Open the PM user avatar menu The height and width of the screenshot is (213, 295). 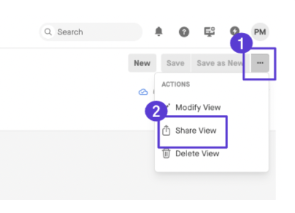click(x=260, y=32)
